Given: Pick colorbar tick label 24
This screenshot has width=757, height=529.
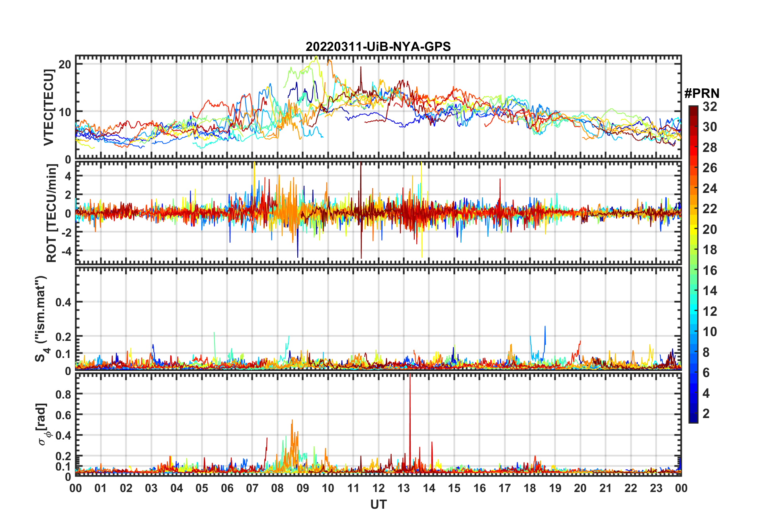Looking at the screenshot, I should pos(710,189).
